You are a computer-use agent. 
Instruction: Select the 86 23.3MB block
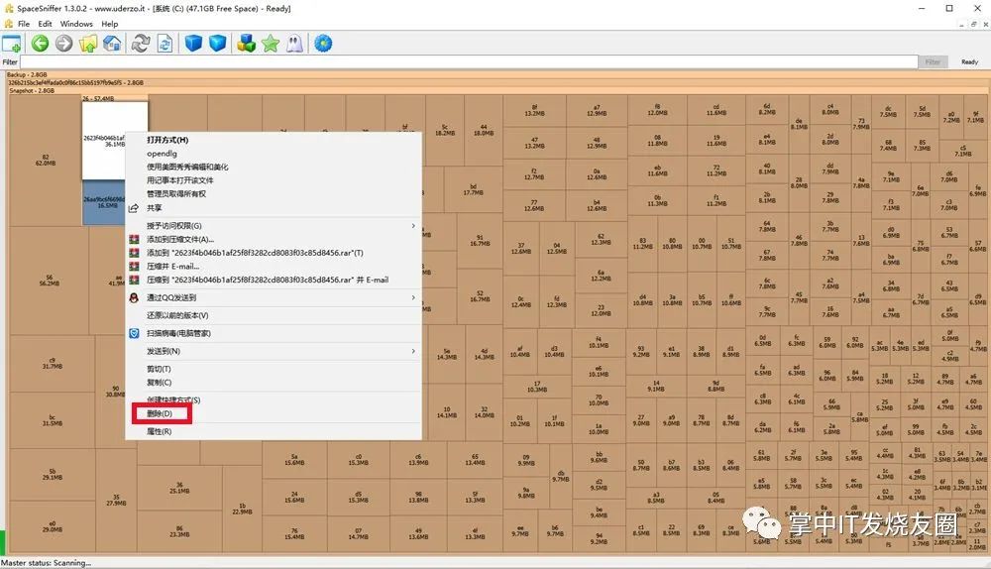tap(179, 531)
